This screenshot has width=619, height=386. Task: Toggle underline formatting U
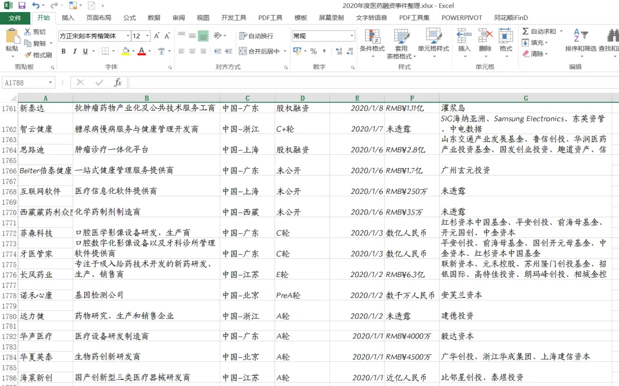tap(85, 51)
